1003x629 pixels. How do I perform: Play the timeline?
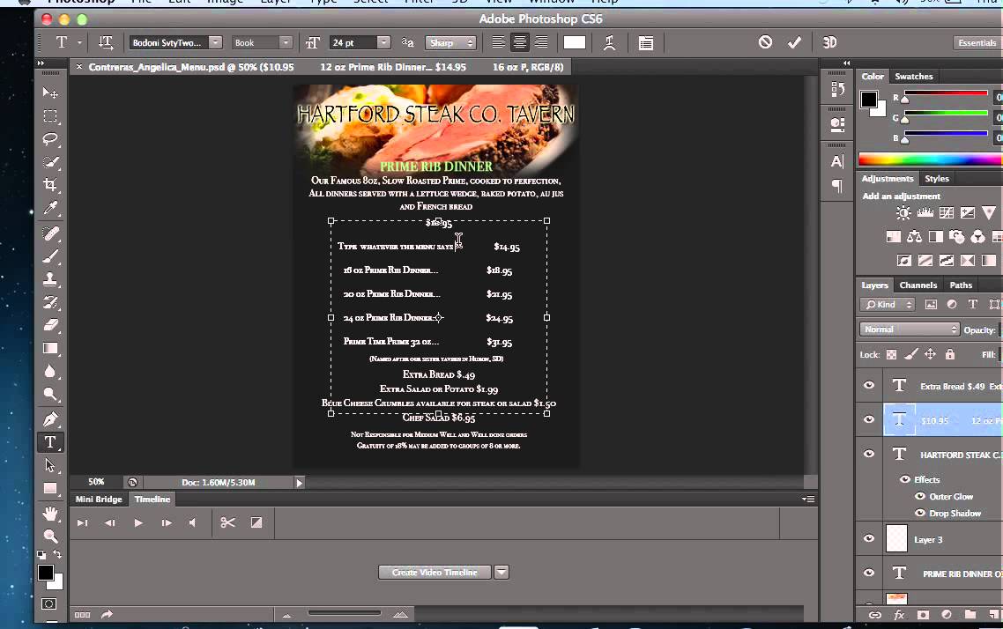click(x=138, y=523)
